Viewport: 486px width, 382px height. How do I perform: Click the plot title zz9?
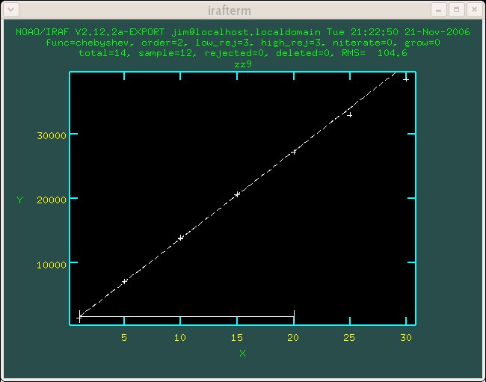pos(242,64)
